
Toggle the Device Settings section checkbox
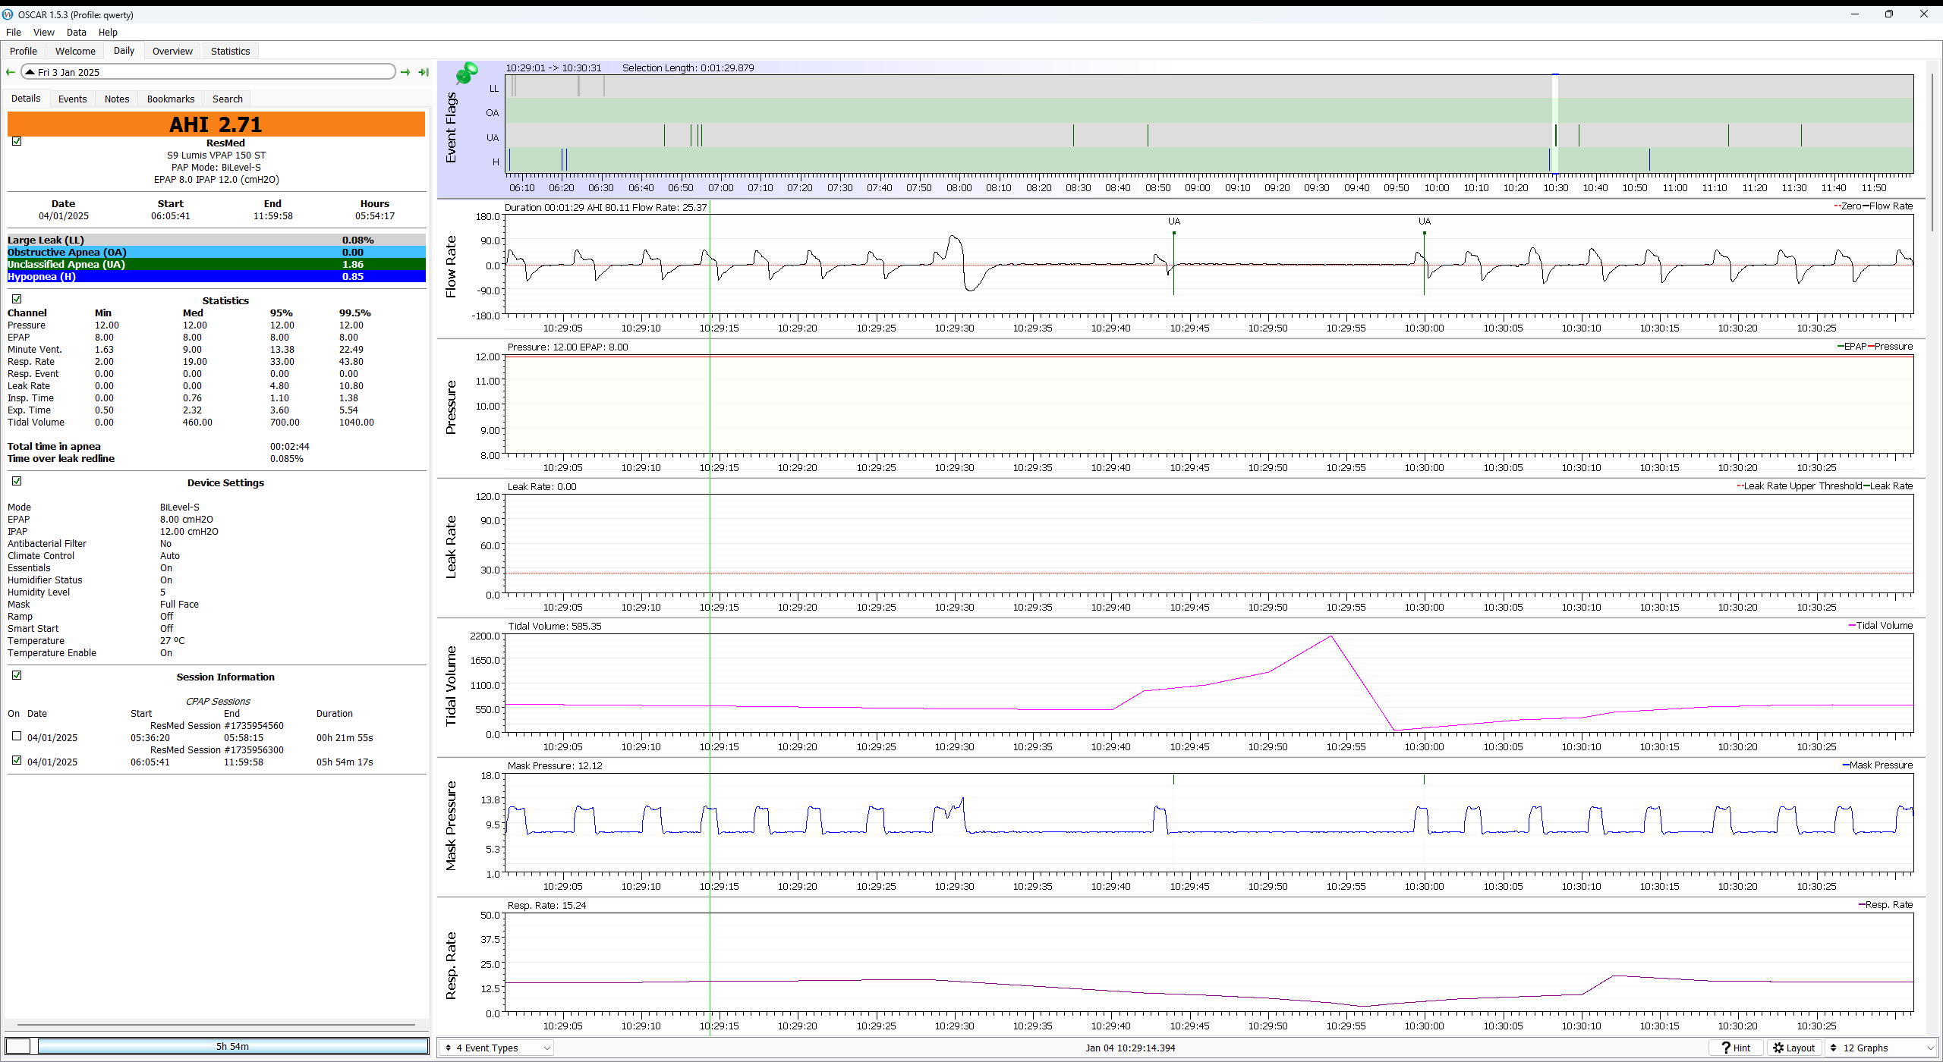point(17,481)
